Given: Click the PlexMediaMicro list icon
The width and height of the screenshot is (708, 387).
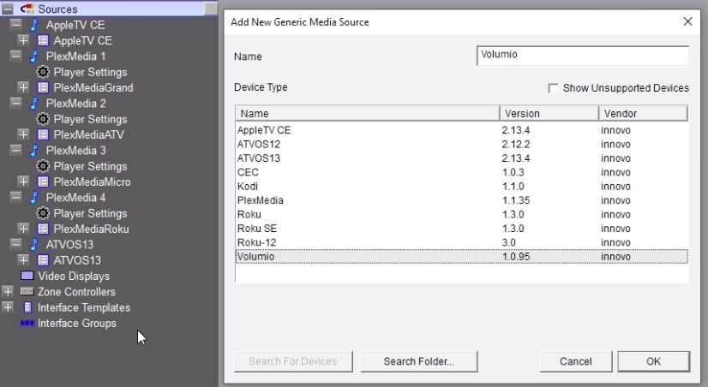Looking at the screenshot, I should (x=43, y=182).
